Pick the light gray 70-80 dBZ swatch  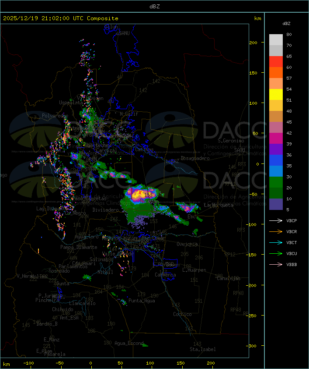[276, 39]
